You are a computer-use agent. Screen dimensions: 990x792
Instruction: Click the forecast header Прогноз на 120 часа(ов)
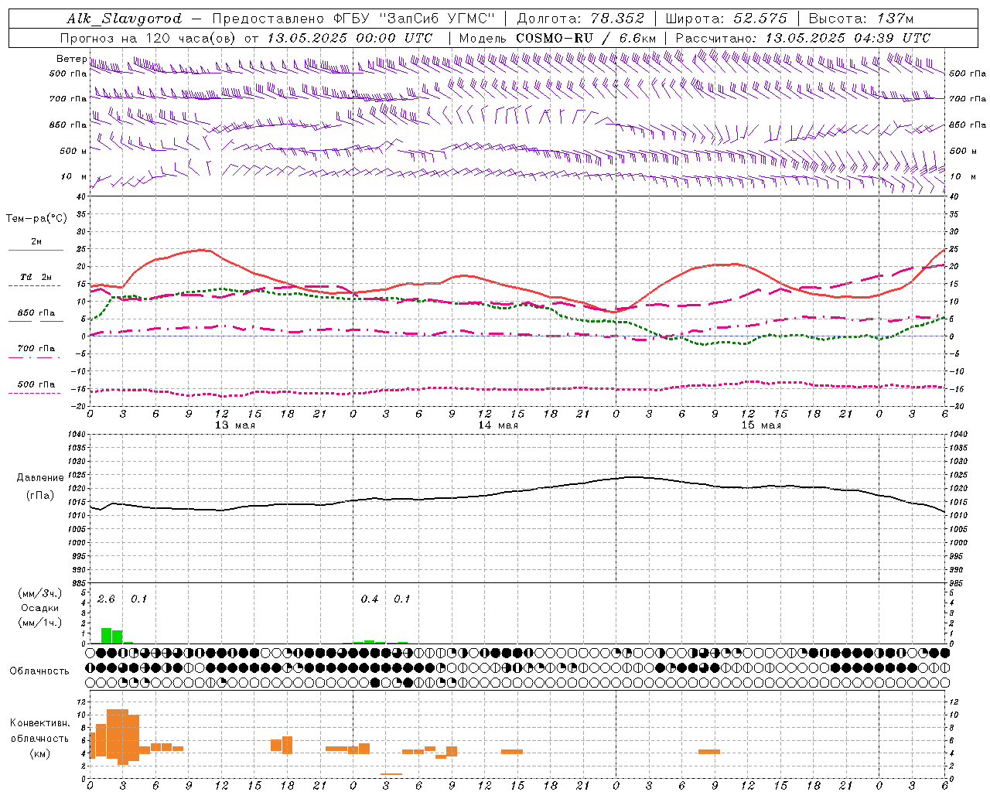149,38
